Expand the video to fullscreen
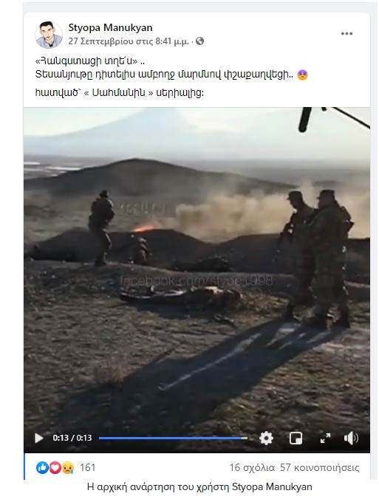 pyautogui.click(x=325, y=438)
